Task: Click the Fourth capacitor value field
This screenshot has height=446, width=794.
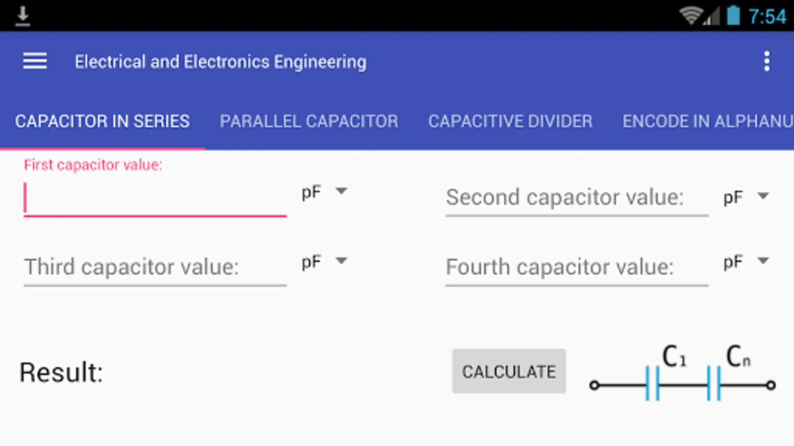Action: tap(577, 267)
